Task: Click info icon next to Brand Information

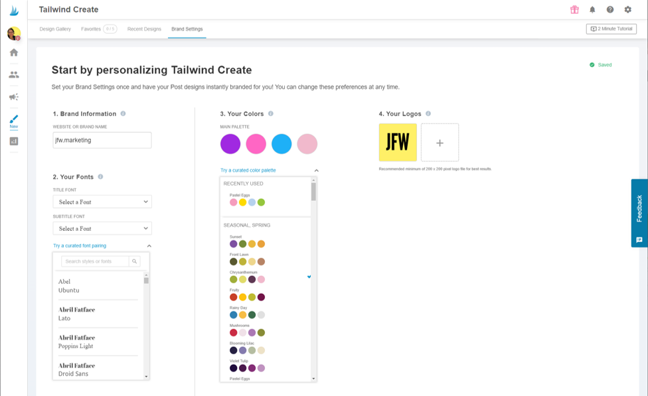Action: tap(123, 113)
